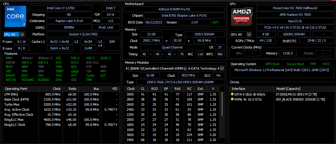
Task: Click the Turbo Max row
Action: tap(61, 104)
